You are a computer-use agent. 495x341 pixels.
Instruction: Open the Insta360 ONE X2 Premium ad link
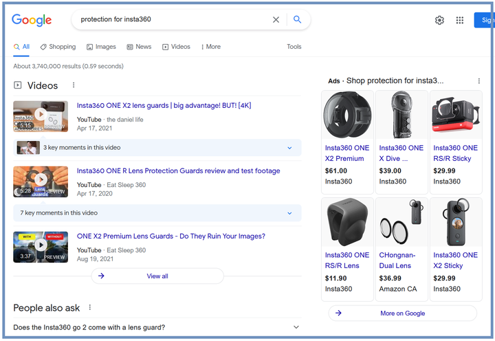pos(347,153)
